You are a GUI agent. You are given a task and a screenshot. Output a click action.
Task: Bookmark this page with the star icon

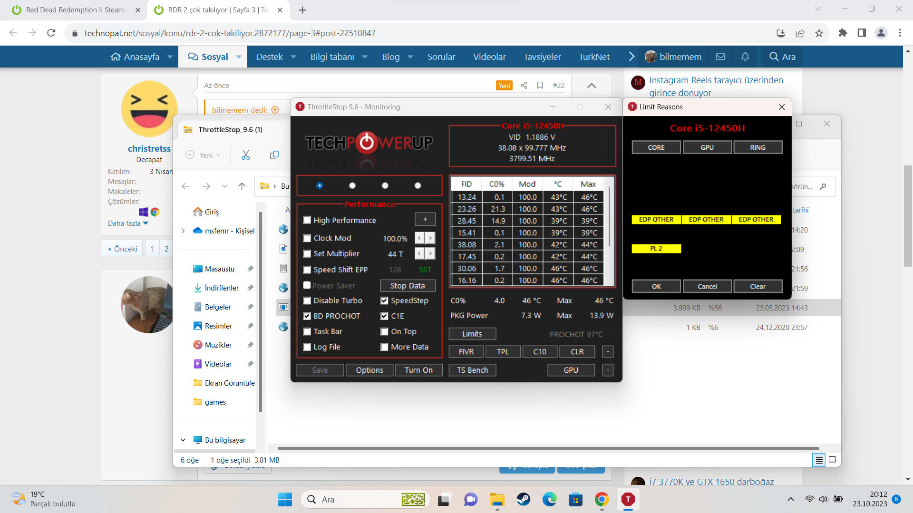819,33
